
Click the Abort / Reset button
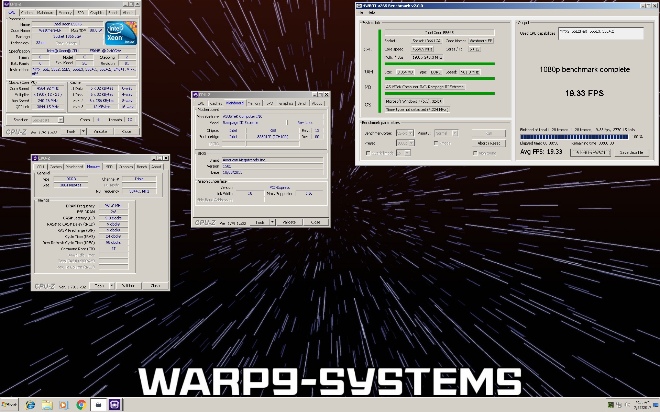click(488, 143)
